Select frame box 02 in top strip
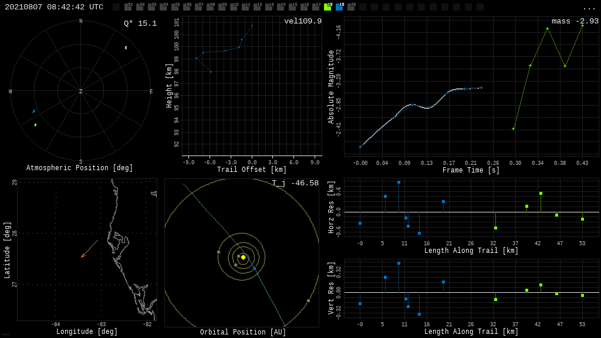Image resolution: width=601 pixels, height=338 pixels. [x=140, y=7]
